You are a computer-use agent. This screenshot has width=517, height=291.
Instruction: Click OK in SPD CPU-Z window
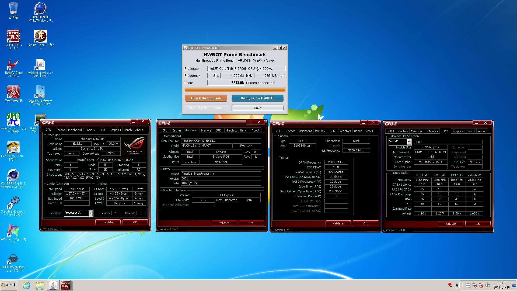[x=478, y=224]
